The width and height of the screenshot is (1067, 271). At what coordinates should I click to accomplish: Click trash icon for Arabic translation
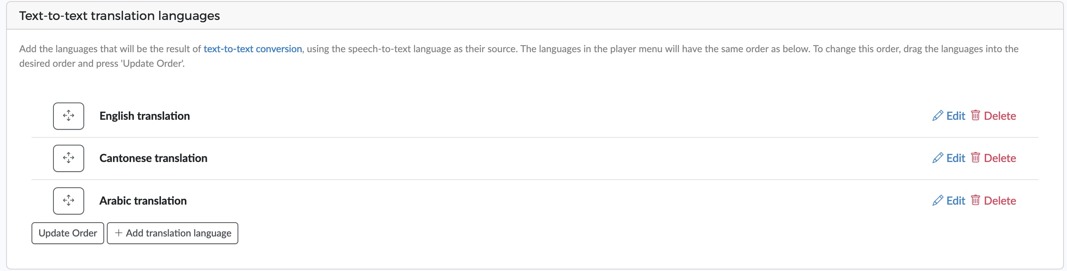[976, 200]
